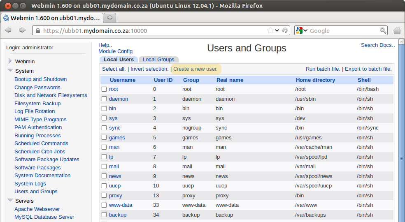This screenshot has width=405, height=222.
Task: Sort table by User ID column header
Action: tap(163, 80)
